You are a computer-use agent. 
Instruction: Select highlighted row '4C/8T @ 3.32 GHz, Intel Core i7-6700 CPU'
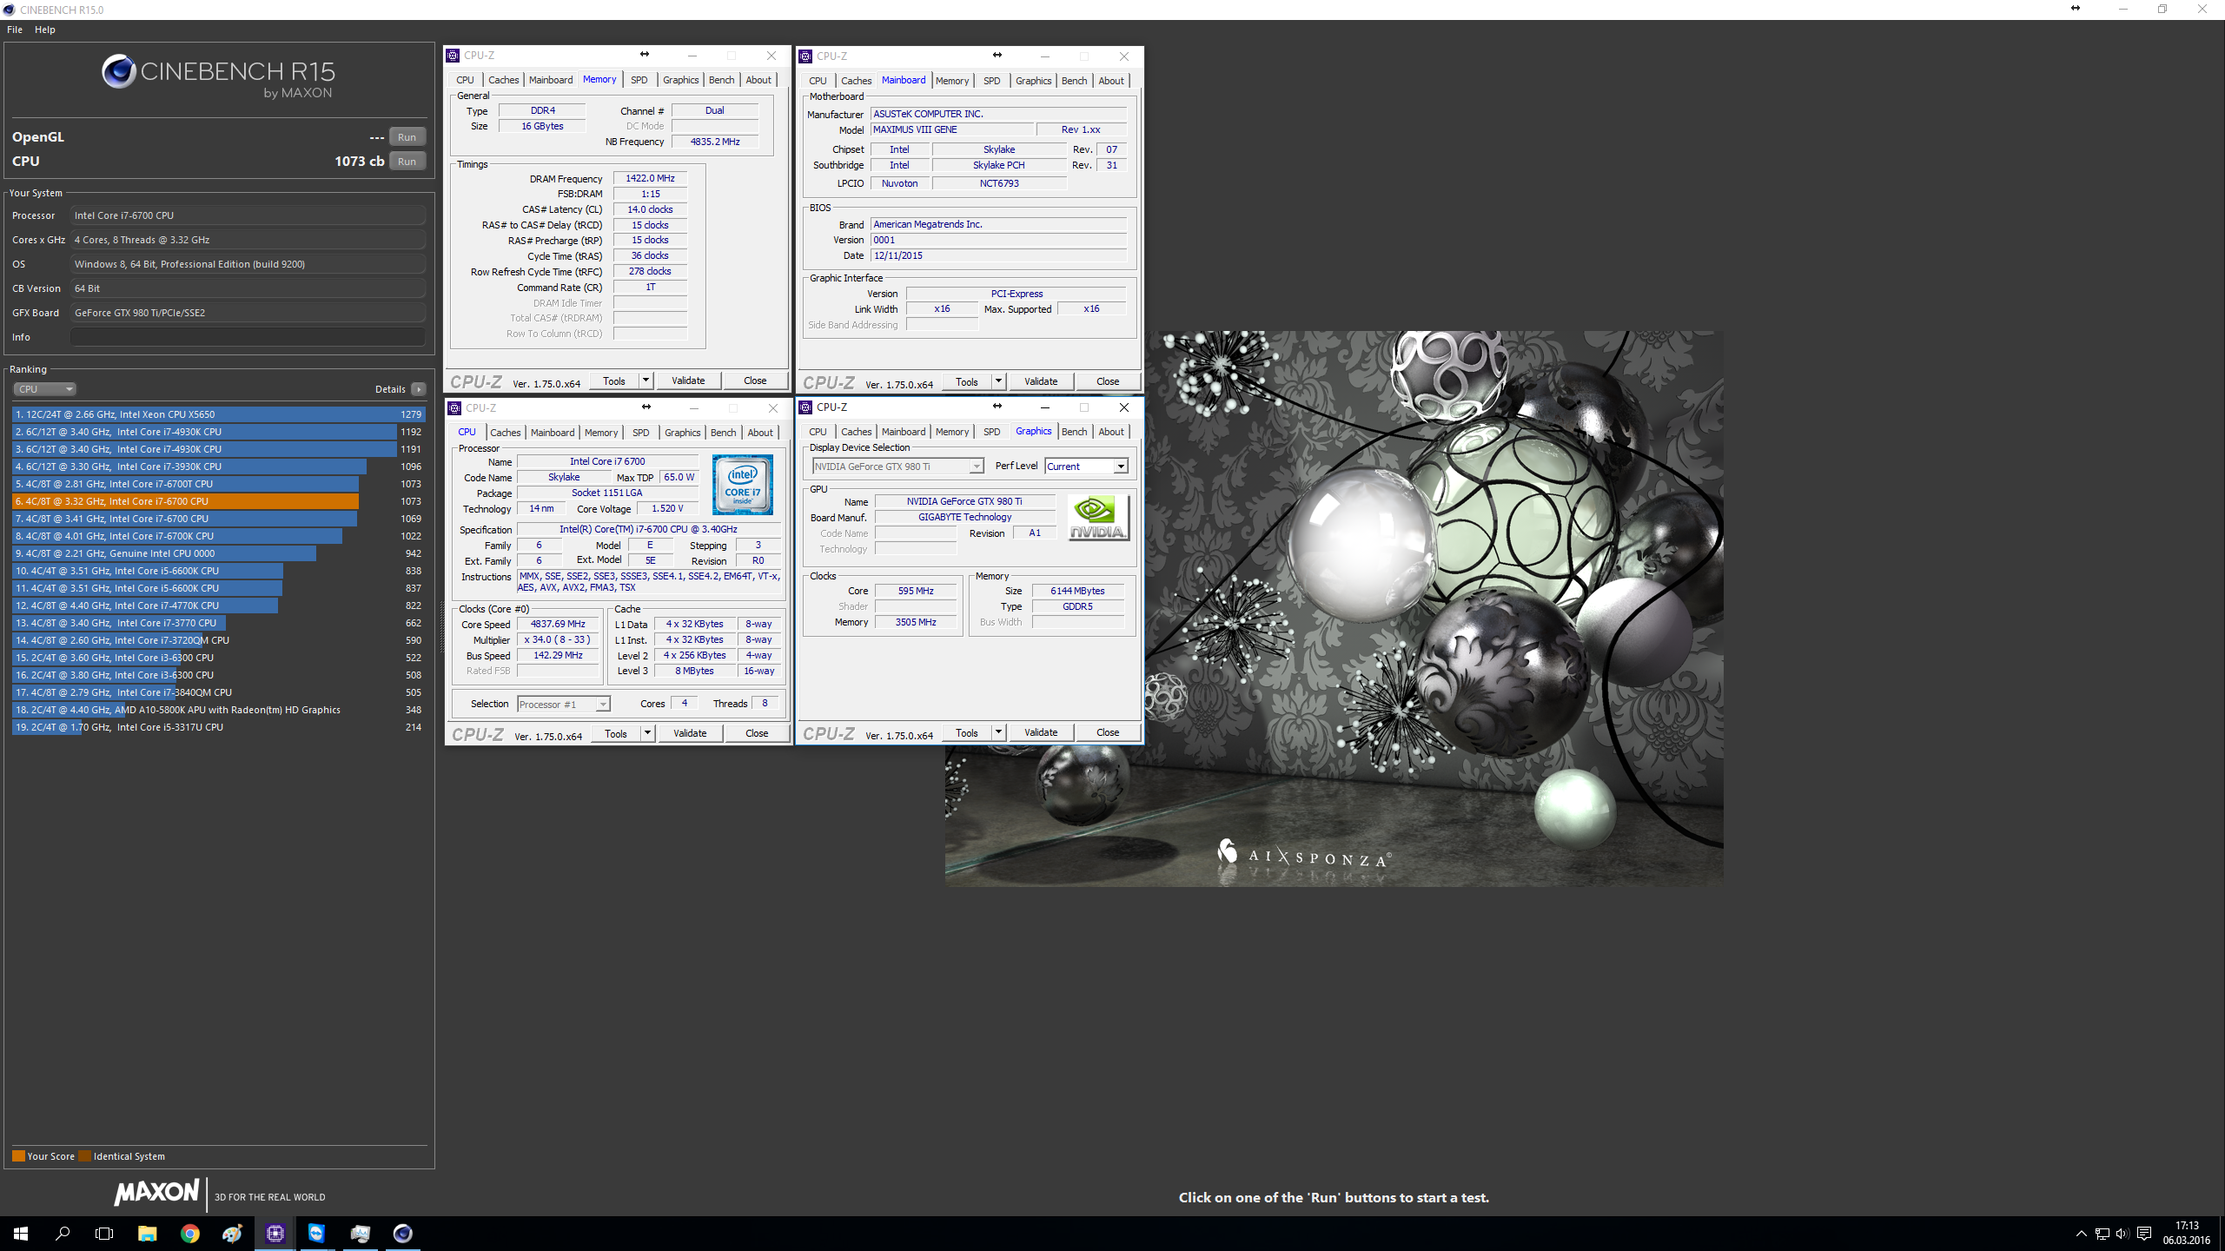click(218, 501)
